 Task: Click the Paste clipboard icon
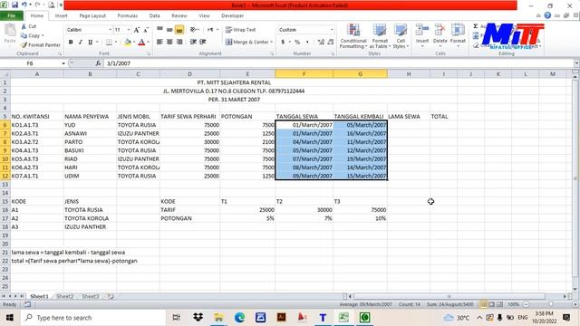10,30
